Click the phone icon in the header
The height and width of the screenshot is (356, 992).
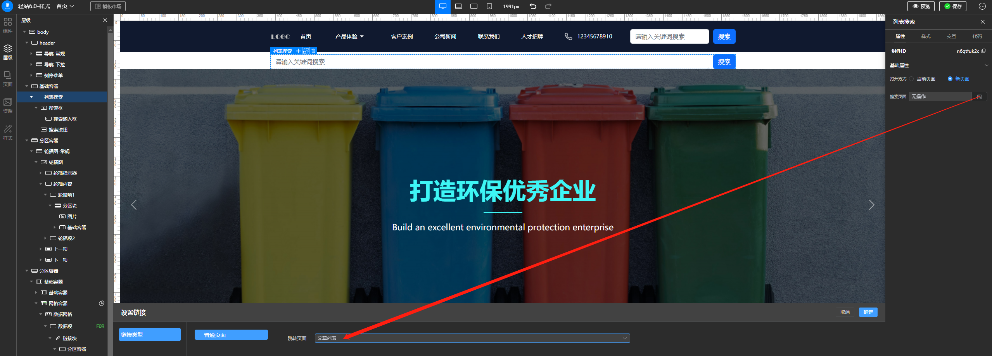pos(568,36)
